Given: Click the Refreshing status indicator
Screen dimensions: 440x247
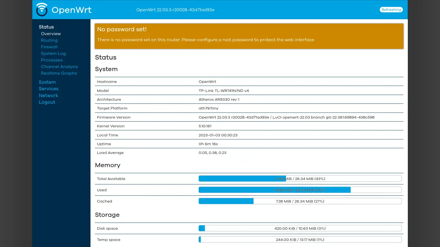Looking at the screenshot, I should tap(391, 10).
